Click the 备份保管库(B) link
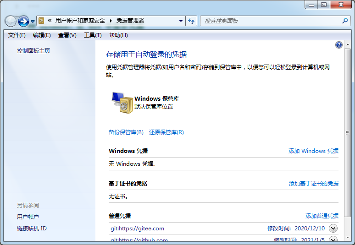The width and height of the screenshot is (355, 245). pos(126,132)
